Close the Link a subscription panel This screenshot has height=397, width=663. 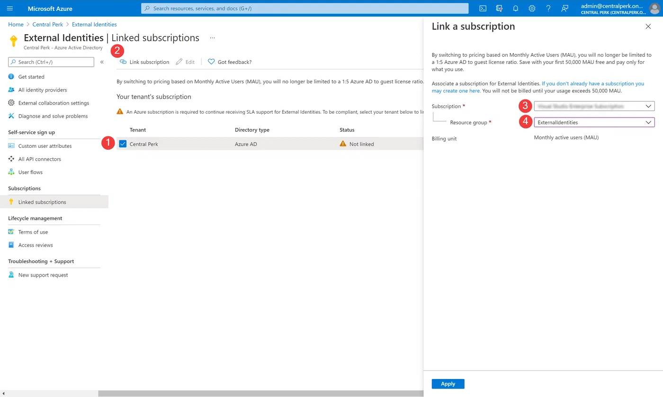pyautogui.click(x=648, y=27)
